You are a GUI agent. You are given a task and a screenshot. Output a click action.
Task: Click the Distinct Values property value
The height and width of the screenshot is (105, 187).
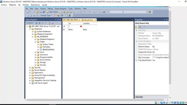pos(160,47)
